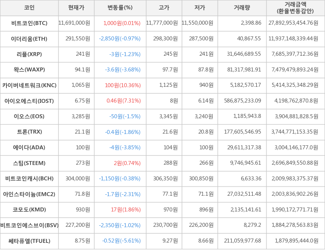
Task: Click the 변동률(%) column header
Action: coord(120,8)
